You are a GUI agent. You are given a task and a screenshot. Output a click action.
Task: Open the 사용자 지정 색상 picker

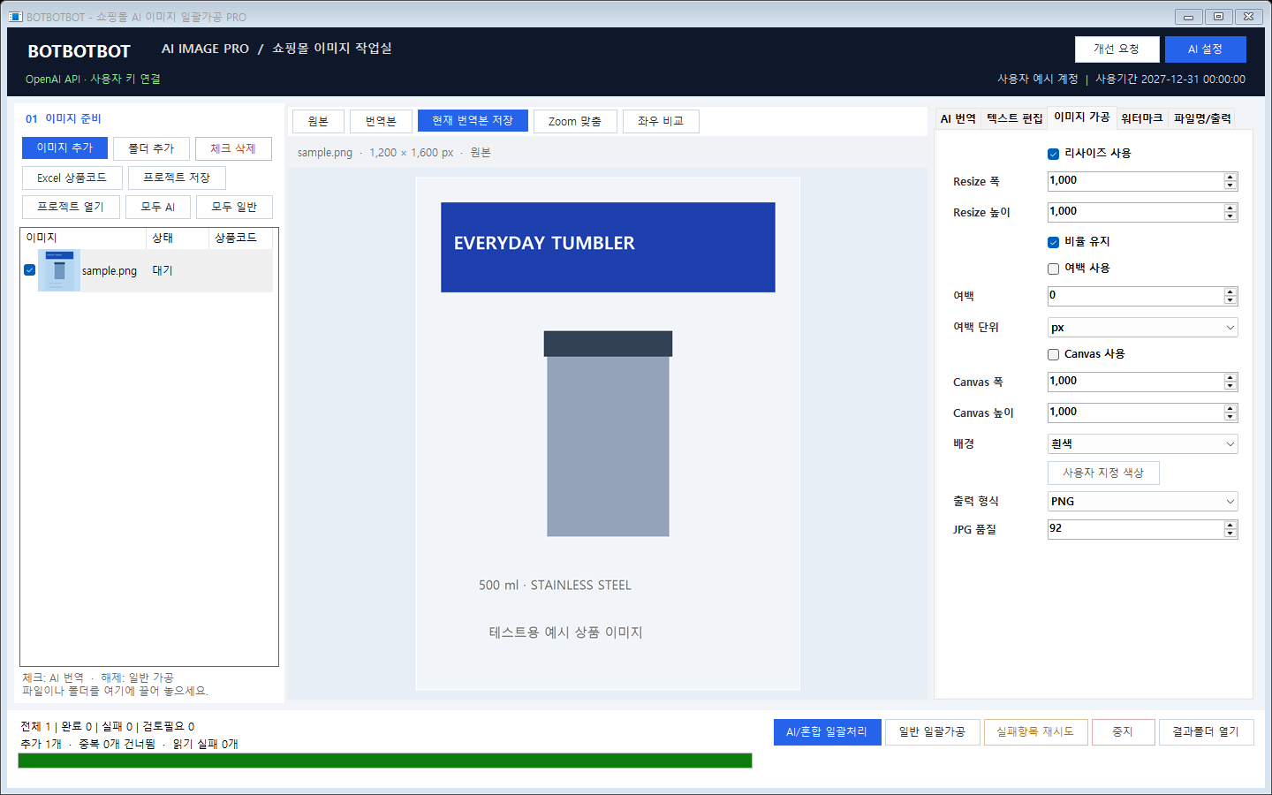(1103, 473)
